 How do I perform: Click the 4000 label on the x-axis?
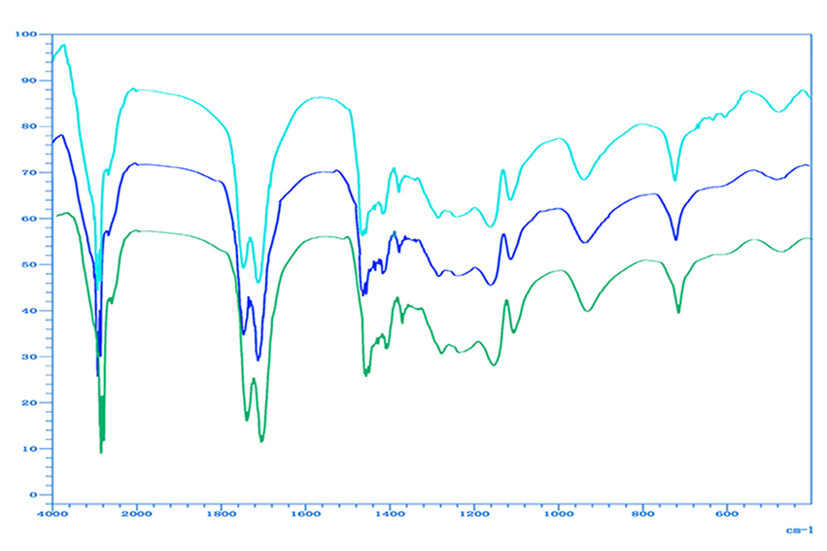52,513
